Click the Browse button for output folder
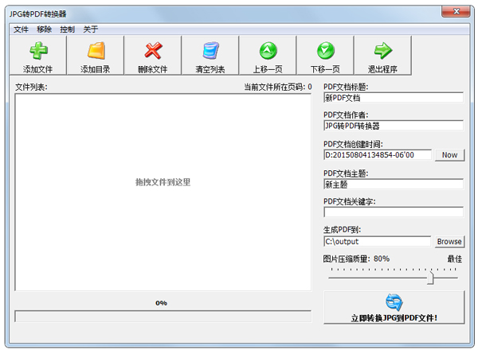Image resolution: width=478 pixels, height=350 pixels. (x=449, y=241)
